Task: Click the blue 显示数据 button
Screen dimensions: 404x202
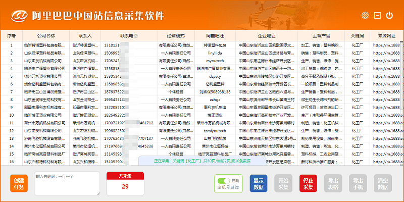Action: point(259,183)
